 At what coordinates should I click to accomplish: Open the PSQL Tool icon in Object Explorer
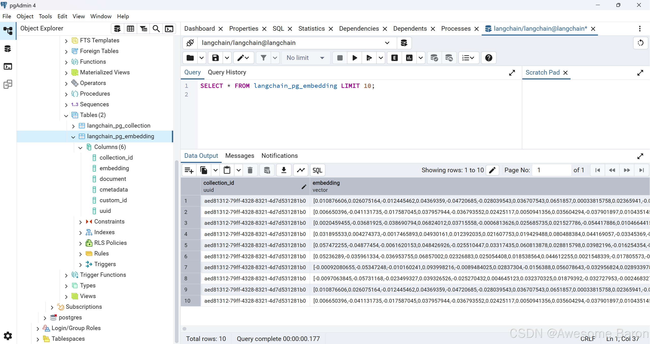pyautogui.click(x=169, y=29)
